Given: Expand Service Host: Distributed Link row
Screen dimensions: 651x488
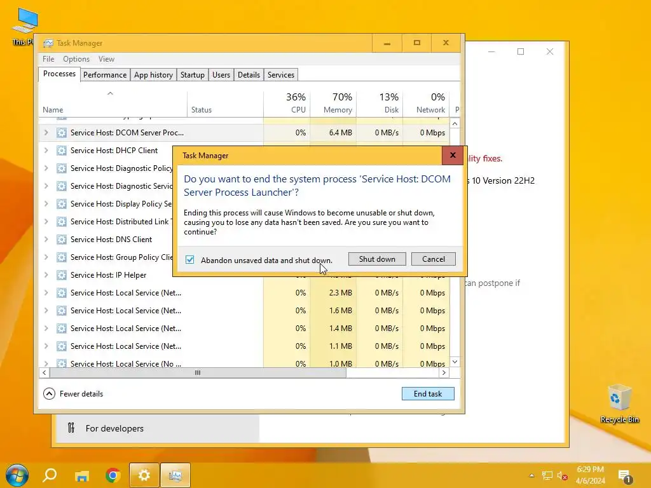Looking at the screenshot, I should point(46,222).
